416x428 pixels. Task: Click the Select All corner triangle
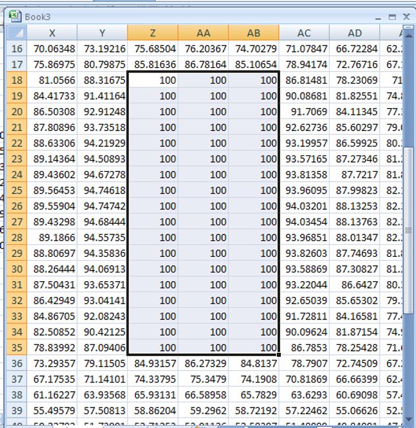16,33
